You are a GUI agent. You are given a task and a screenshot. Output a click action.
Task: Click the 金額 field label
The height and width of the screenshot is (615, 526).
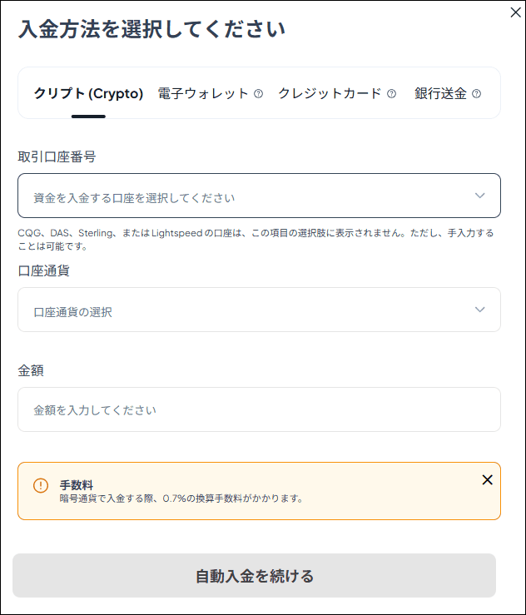tap(31, 371)
